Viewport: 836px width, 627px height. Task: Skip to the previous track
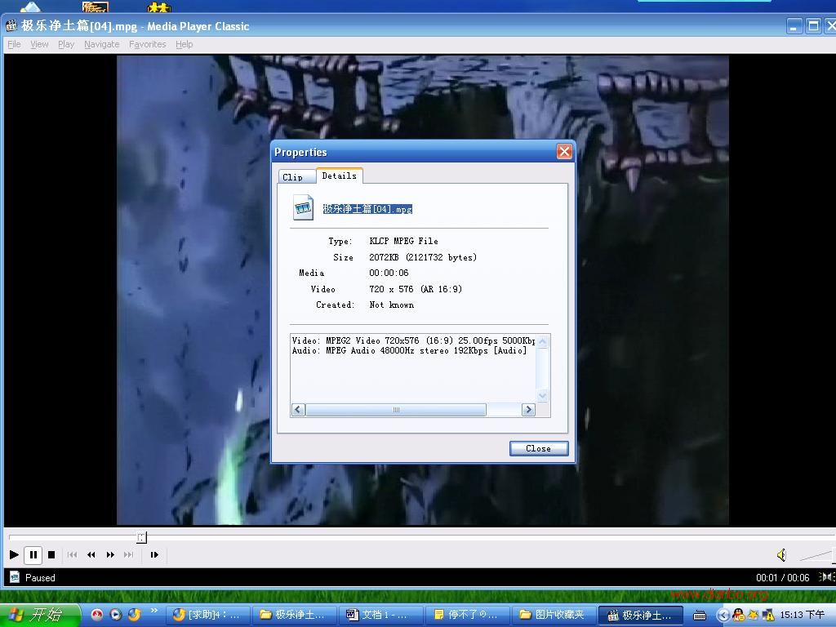coord(72,554)
